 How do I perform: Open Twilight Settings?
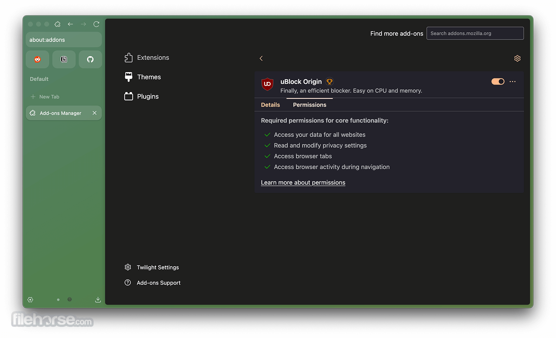pos(152,267)
